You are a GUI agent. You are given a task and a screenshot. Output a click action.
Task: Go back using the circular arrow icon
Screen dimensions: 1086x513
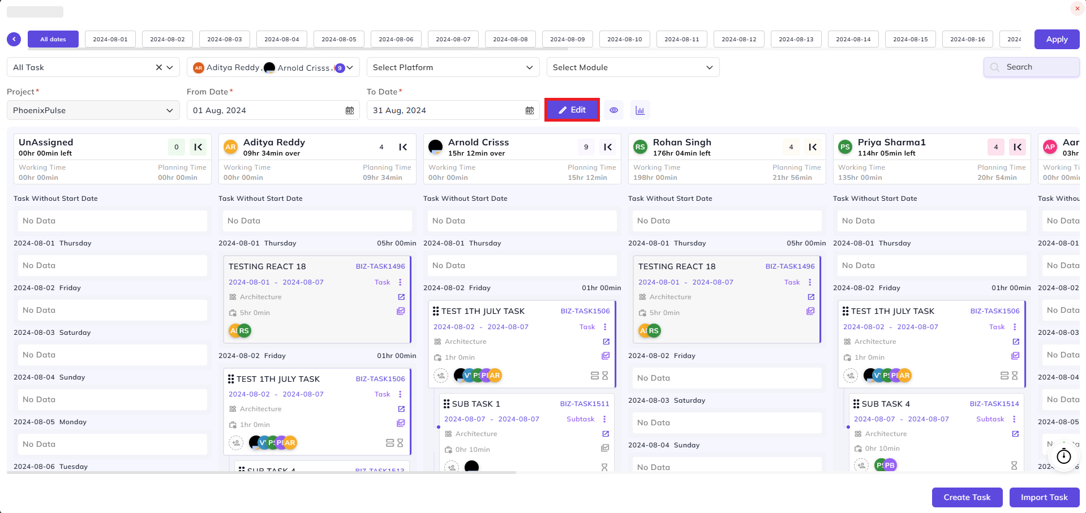tap(14, 39)
